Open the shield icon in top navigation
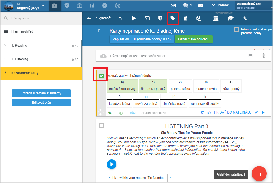The image size is (273, 183). click(67, 5)
